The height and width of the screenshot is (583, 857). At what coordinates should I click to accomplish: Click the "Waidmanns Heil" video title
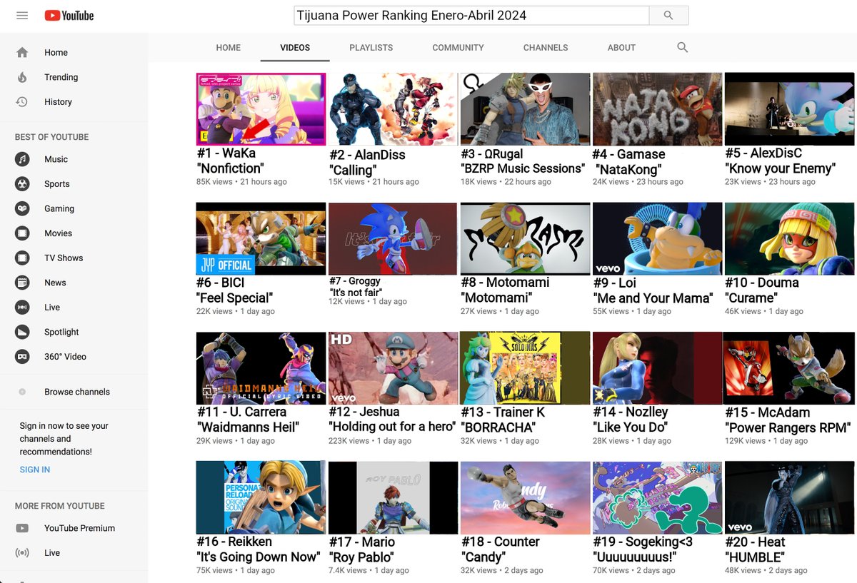pyautogui.click(x=248, y=427)
